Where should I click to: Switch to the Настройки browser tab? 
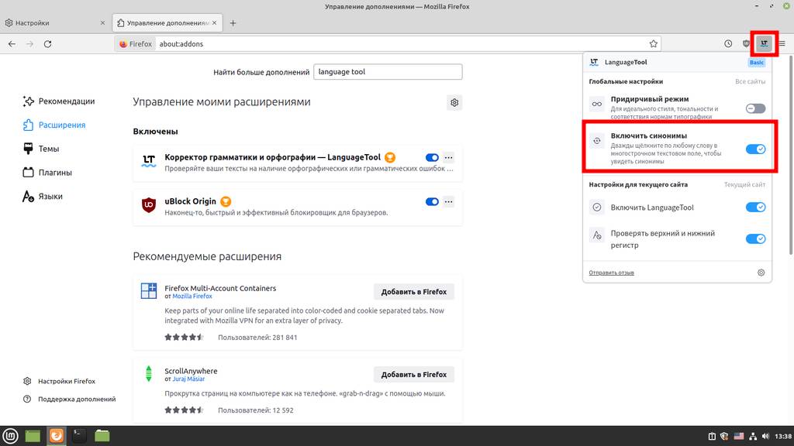point(54,22)
